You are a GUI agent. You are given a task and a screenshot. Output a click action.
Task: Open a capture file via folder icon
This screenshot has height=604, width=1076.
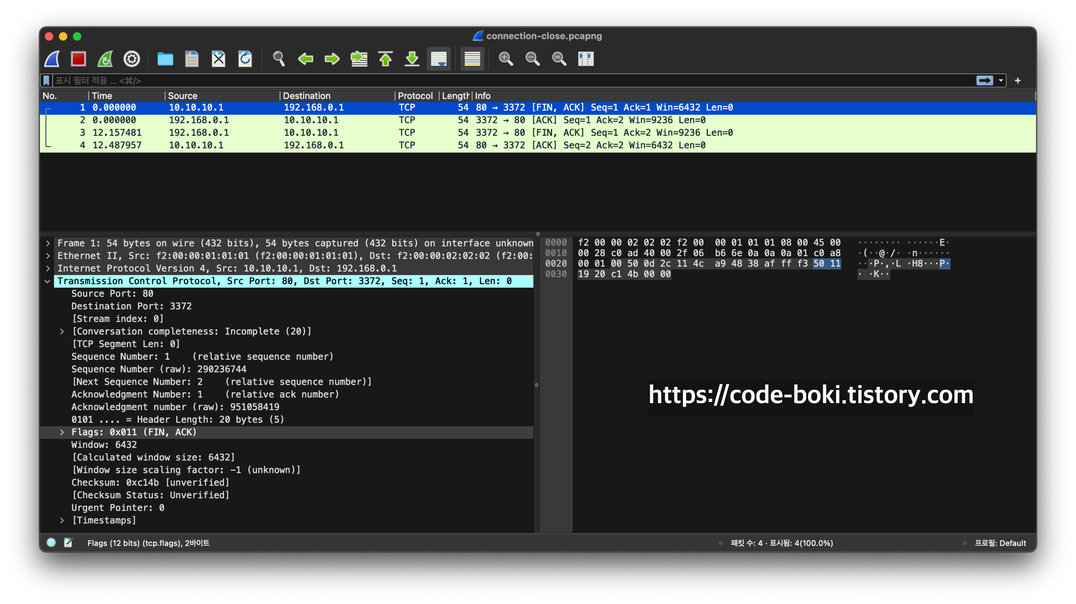coord(165,59)
